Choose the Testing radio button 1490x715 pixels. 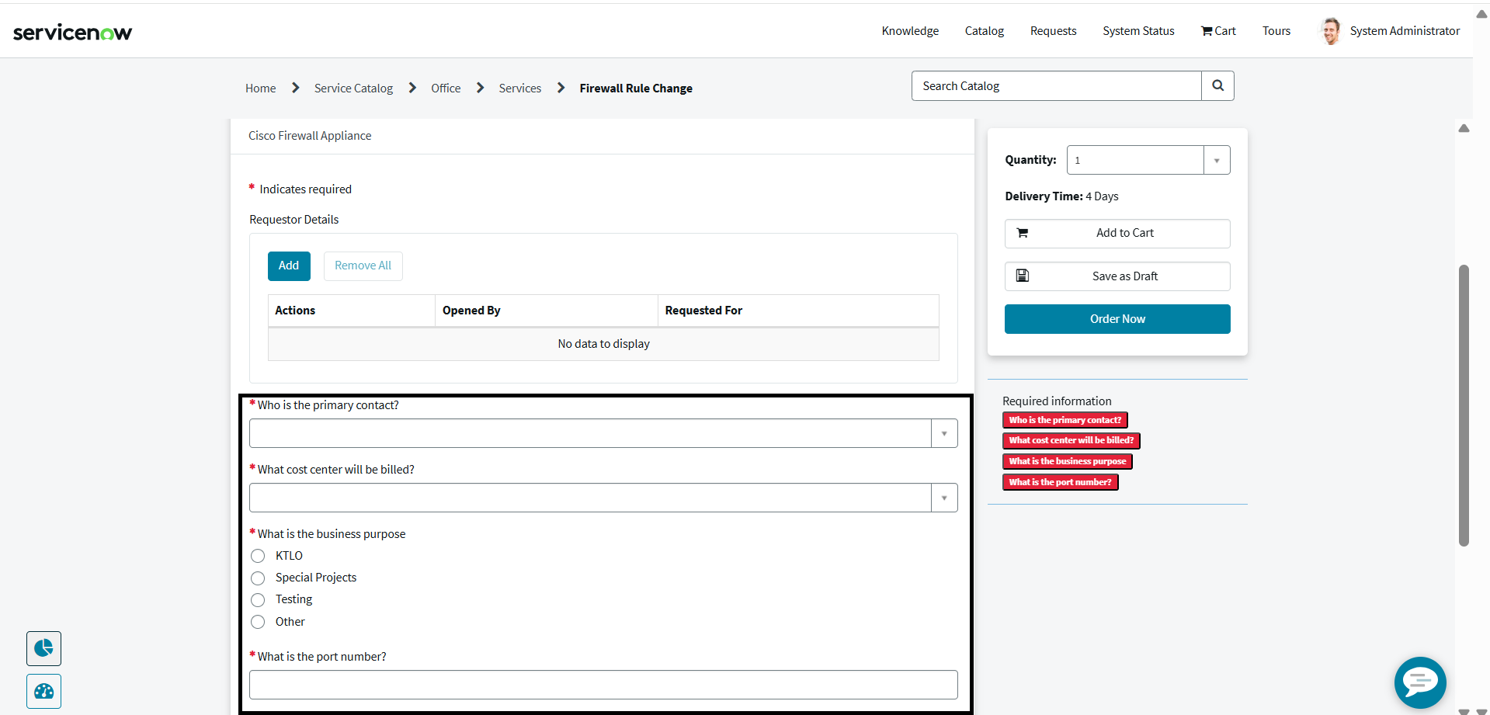pos(258,600)
